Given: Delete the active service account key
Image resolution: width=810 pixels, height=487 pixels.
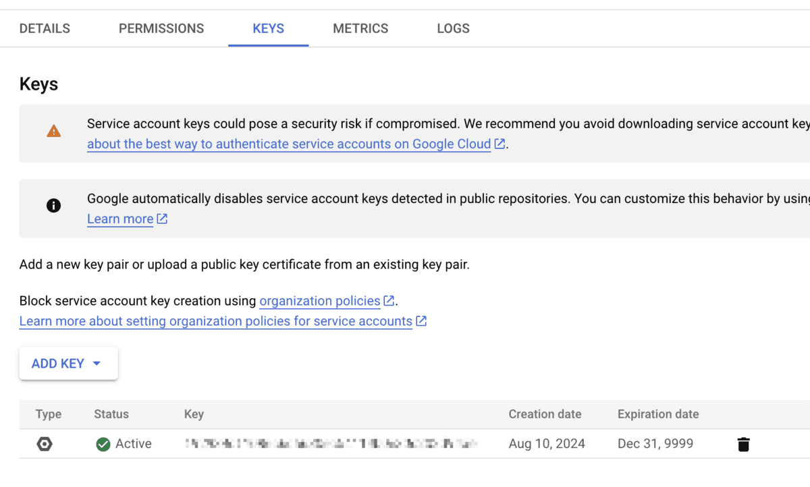Looking at the screenshot, I should pyautogui.click(x=743, y=444).
